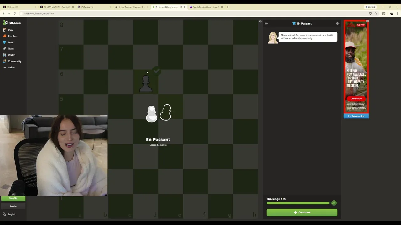Reload the page
The width and height of the screenshot is (401, 225).
pyautogui.click(x=15, y=14)
